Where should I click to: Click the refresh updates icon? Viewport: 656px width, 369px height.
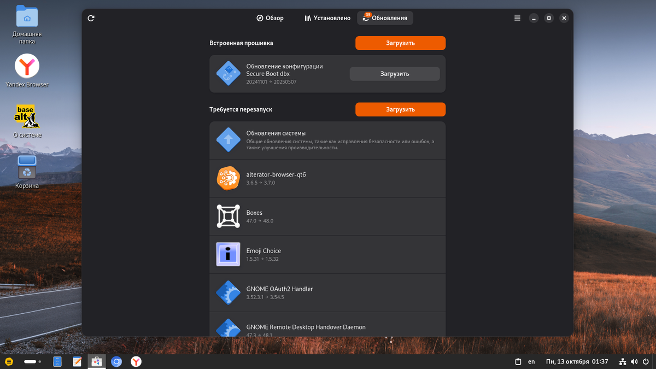click(x=91, y=18)
